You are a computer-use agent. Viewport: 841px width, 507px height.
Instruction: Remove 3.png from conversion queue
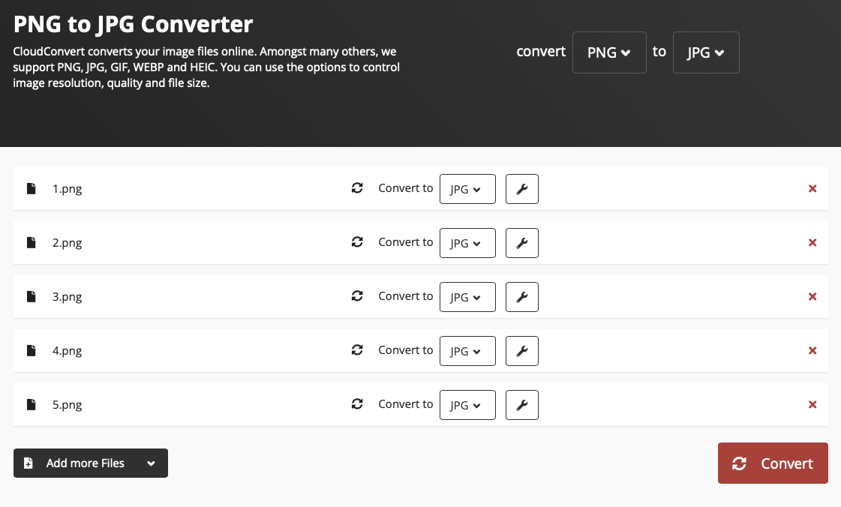coord(812,297)
